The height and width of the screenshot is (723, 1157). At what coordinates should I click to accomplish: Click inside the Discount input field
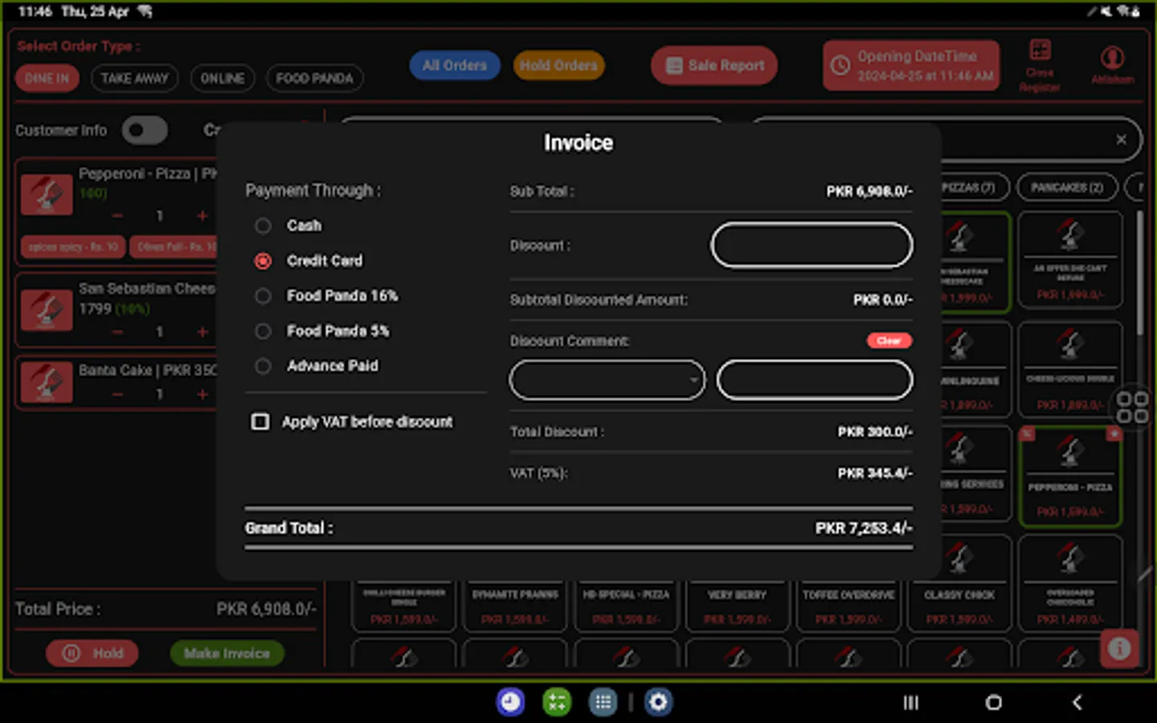pos(811,245)
